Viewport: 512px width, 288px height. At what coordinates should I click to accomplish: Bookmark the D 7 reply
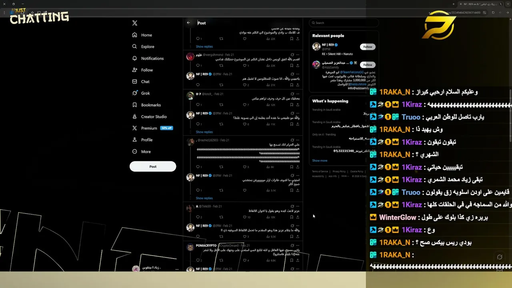292,105
